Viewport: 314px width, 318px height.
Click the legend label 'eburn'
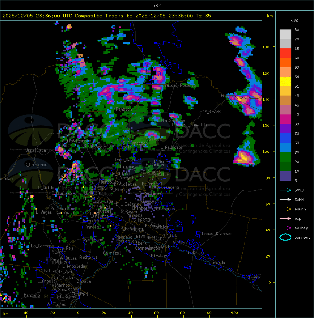(300, 209)
